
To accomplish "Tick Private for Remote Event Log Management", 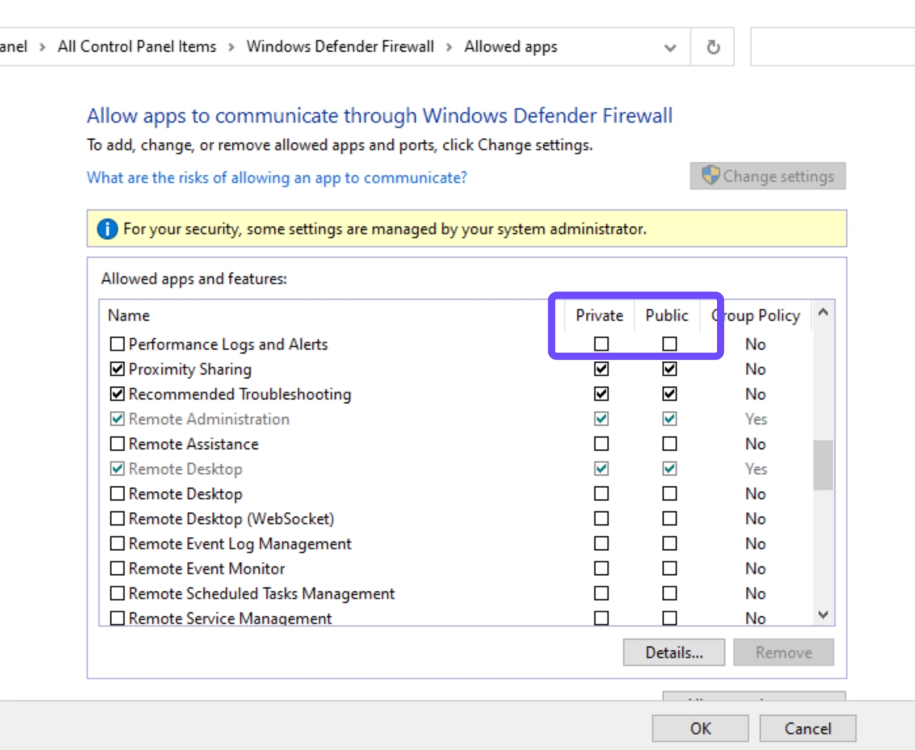I will [601, 543].
